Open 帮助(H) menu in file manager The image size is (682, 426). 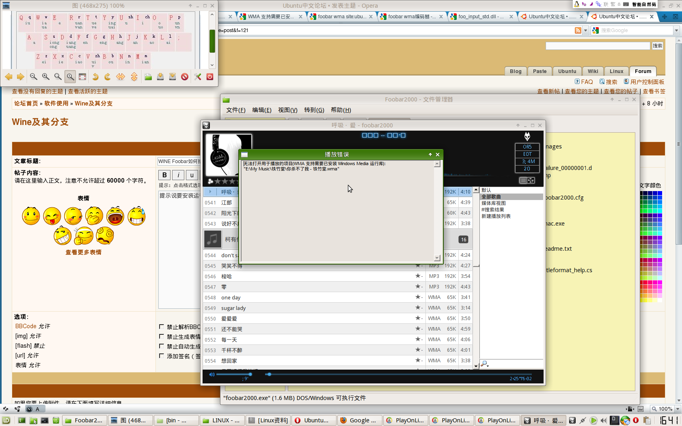pos(341,110)
